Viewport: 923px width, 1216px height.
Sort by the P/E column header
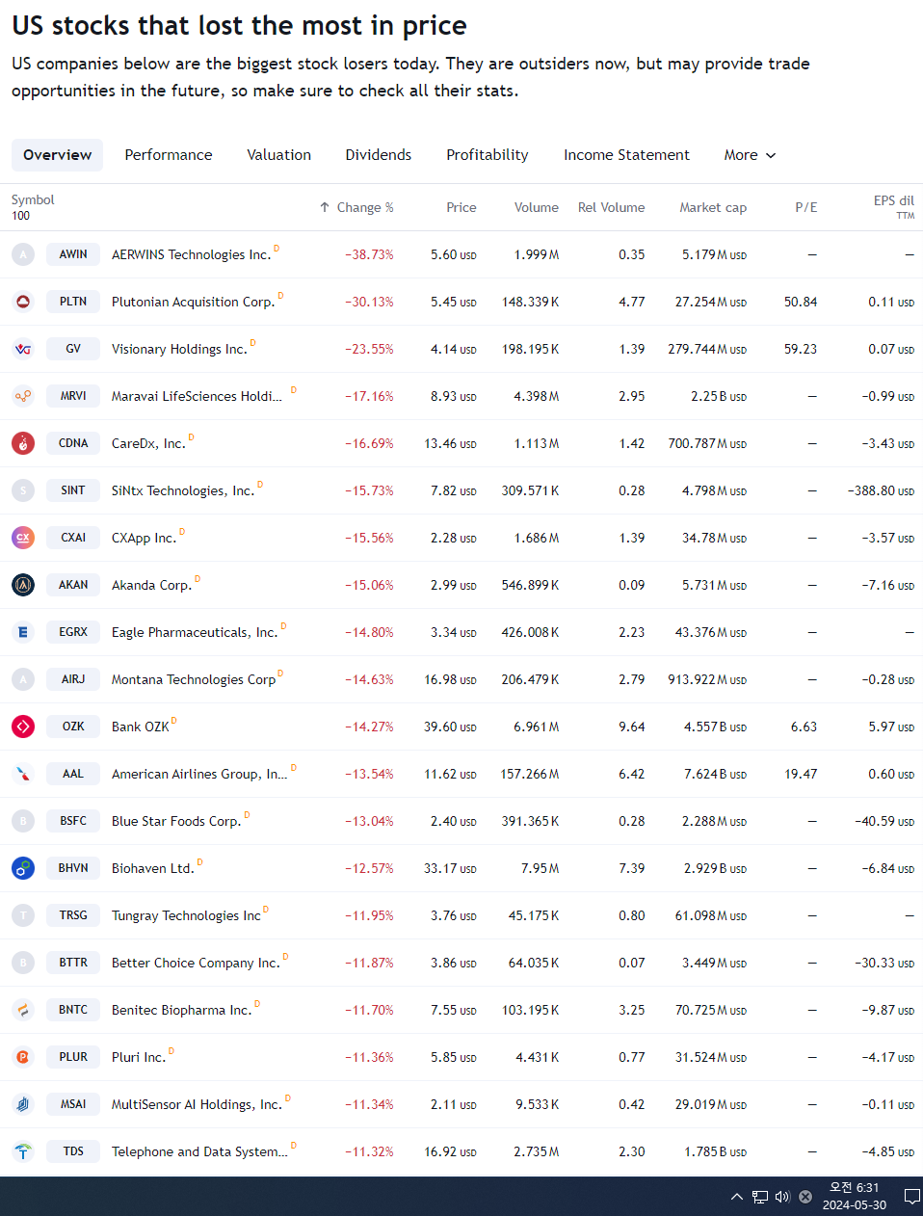coord(806,207)
